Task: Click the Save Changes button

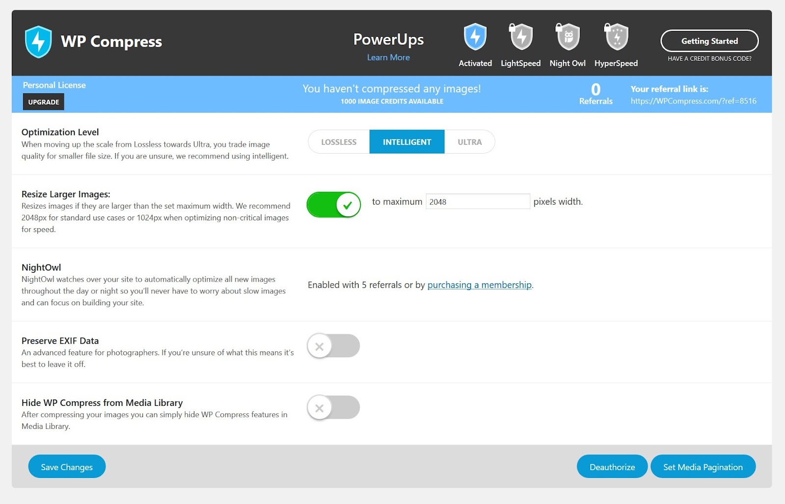Action: (67, 467)
